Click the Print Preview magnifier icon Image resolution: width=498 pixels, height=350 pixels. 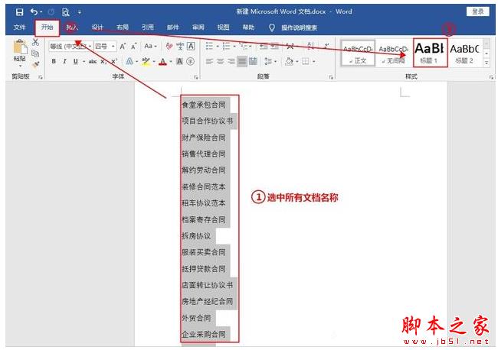65,12
